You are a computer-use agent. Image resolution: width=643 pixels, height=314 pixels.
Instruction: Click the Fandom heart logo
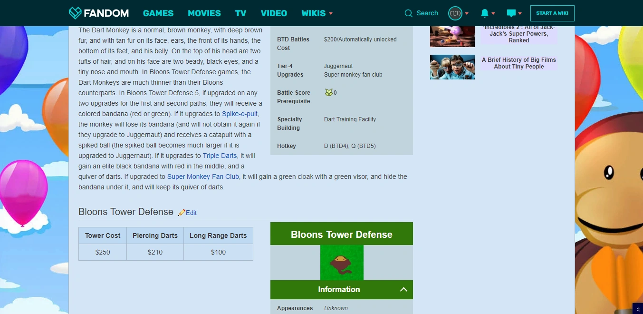click(x=75, y=13)
